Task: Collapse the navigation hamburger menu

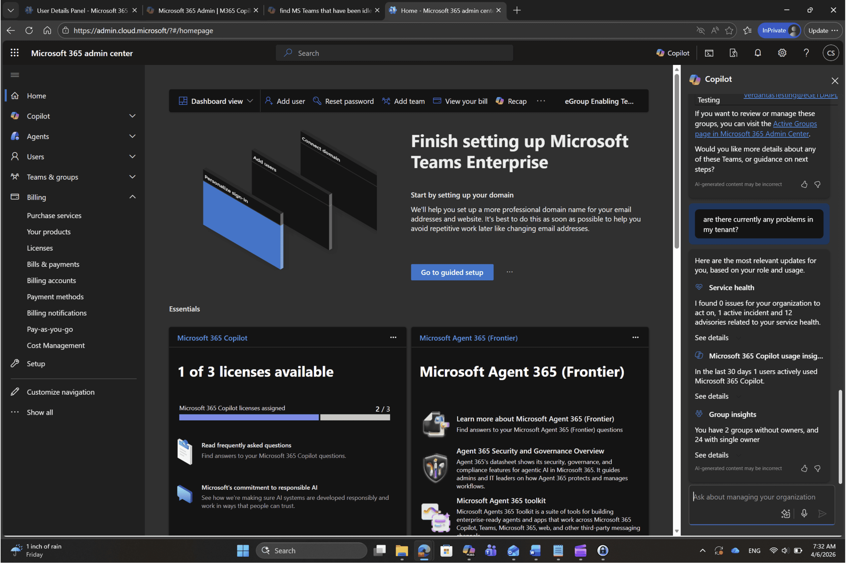Action: point(15,75)
